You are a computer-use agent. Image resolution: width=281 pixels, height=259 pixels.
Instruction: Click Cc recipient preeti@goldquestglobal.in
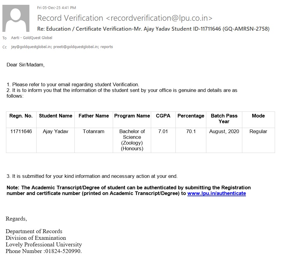[x=76, y=47]
